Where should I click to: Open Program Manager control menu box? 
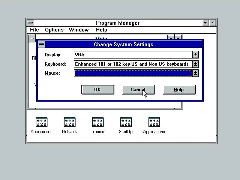pyautogui.click(x=30, y=23)
